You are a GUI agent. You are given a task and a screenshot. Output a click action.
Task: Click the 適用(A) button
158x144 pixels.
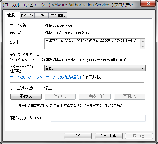pyautogui.click(x=139, y=136)
